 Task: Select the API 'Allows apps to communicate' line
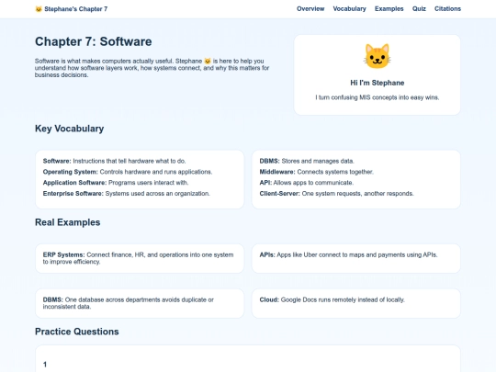point(306,183)
